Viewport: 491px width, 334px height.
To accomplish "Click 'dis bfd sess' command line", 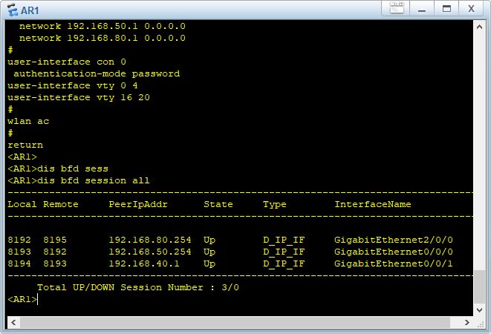I will tap(58, 168).
